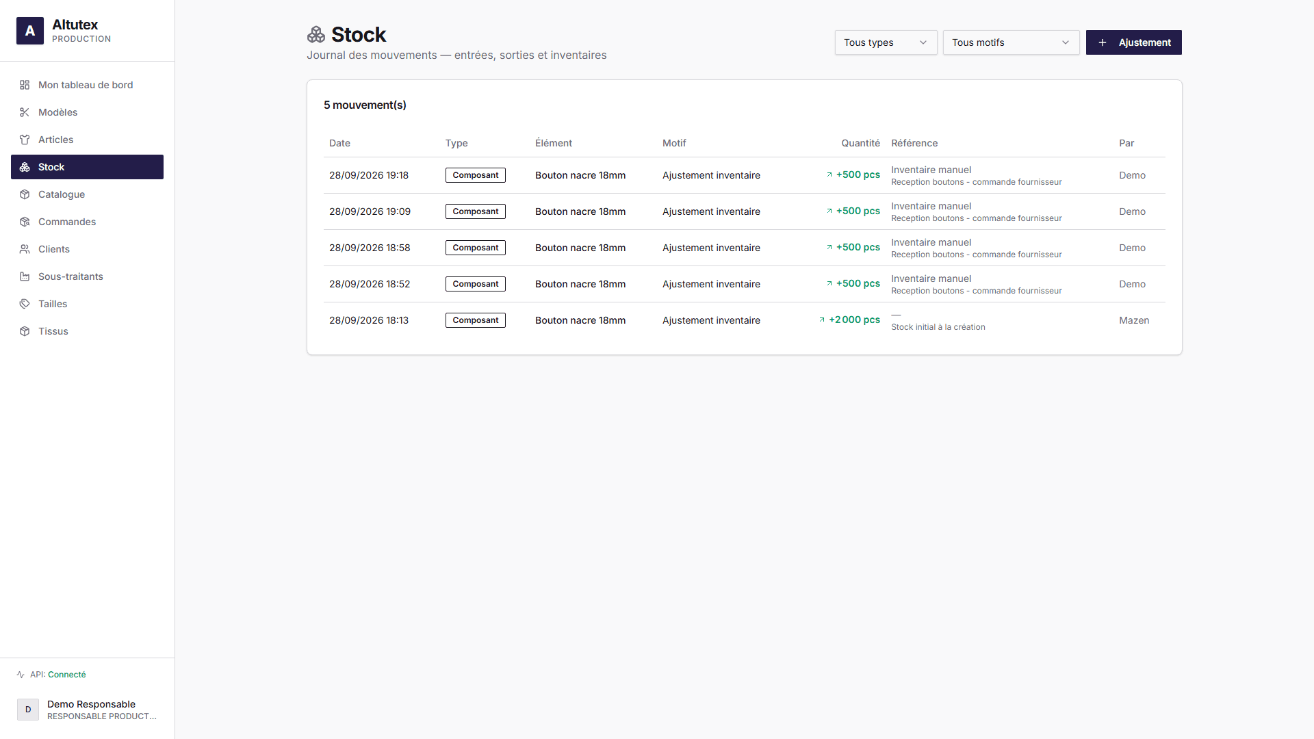Click the Date column header
Screen dimensions: 1314x739
click(339, 143)
